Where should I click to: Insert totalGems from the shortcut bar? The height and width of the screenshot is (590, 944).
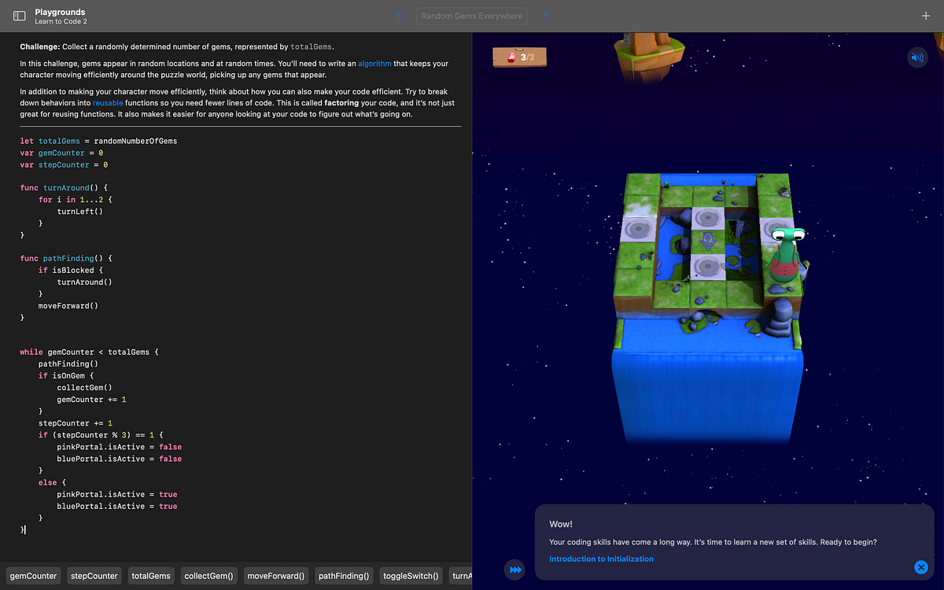(x=150, y=575)
